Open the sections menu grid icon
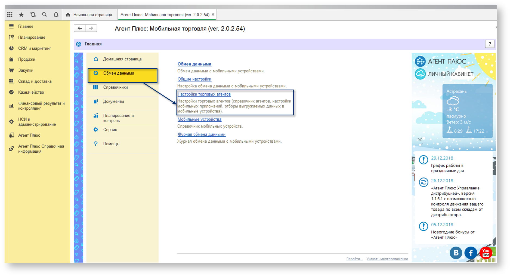The width and height of the screenshot is (510, 276). point(10,14)
